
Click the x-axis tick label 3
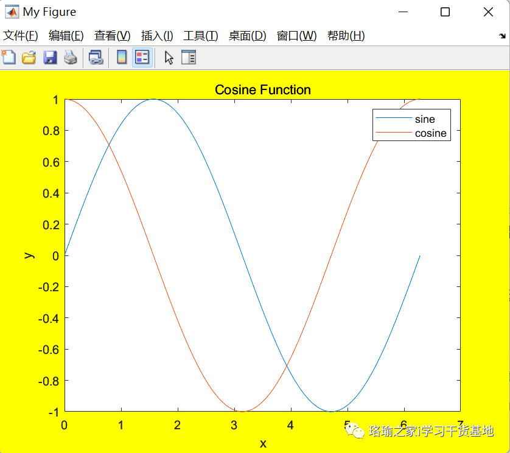(234, 425)
